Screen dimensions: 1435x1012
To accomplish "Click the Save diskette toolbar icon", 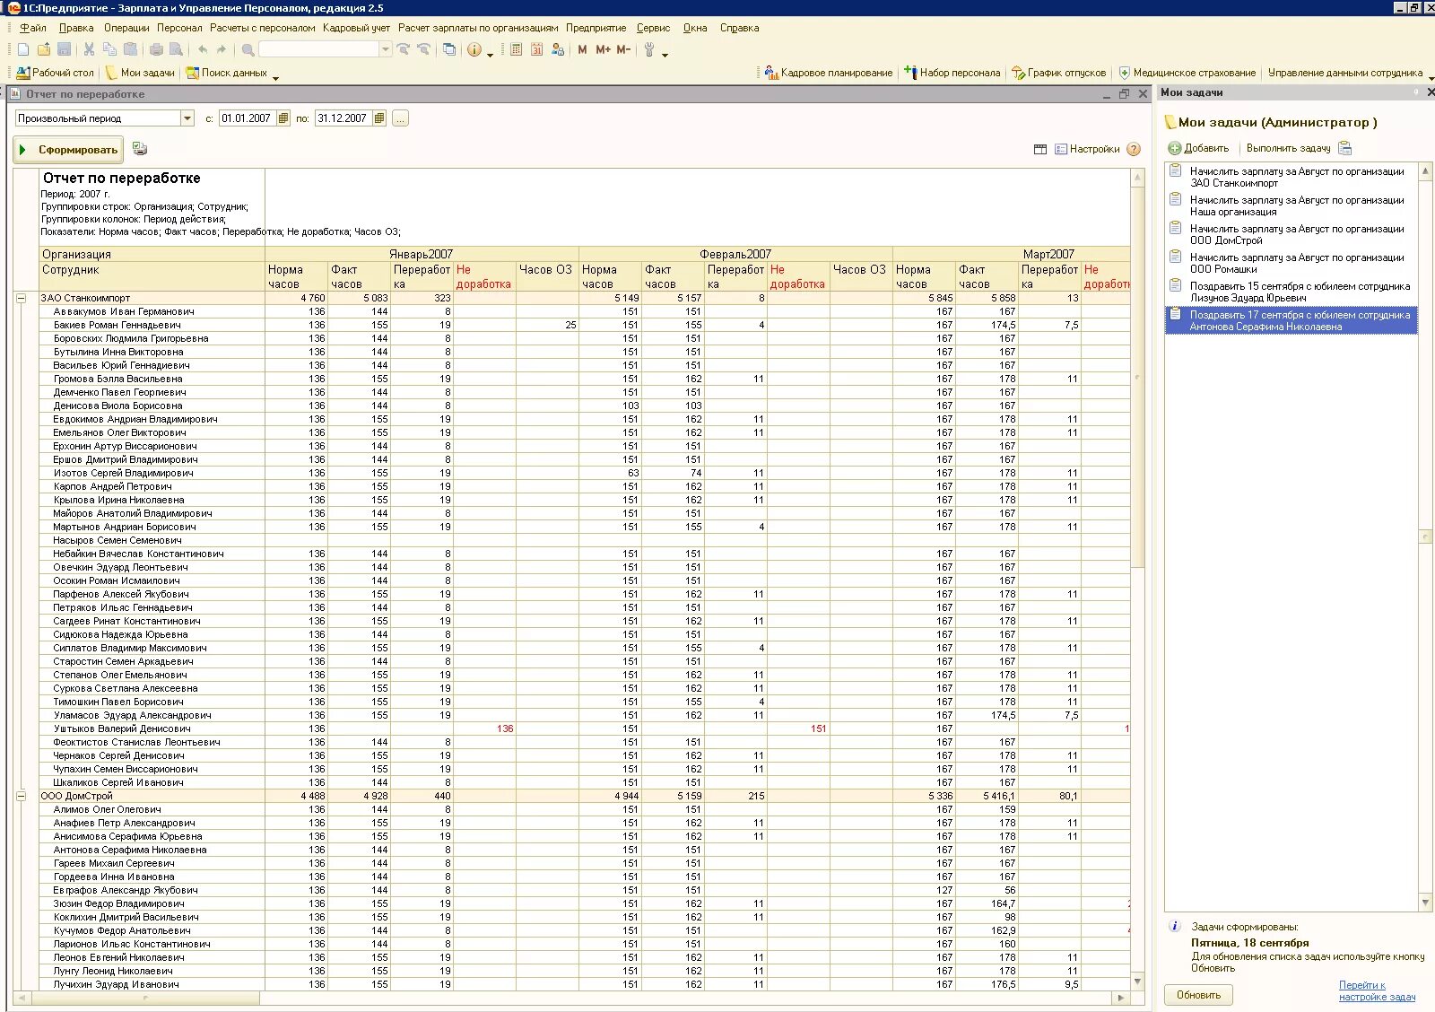I will tap(65, 50).
